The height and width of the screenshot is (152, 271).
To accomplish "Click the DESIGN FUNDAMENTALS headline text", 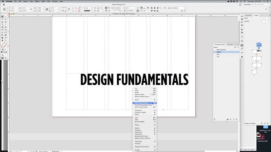I will [135, 79].
